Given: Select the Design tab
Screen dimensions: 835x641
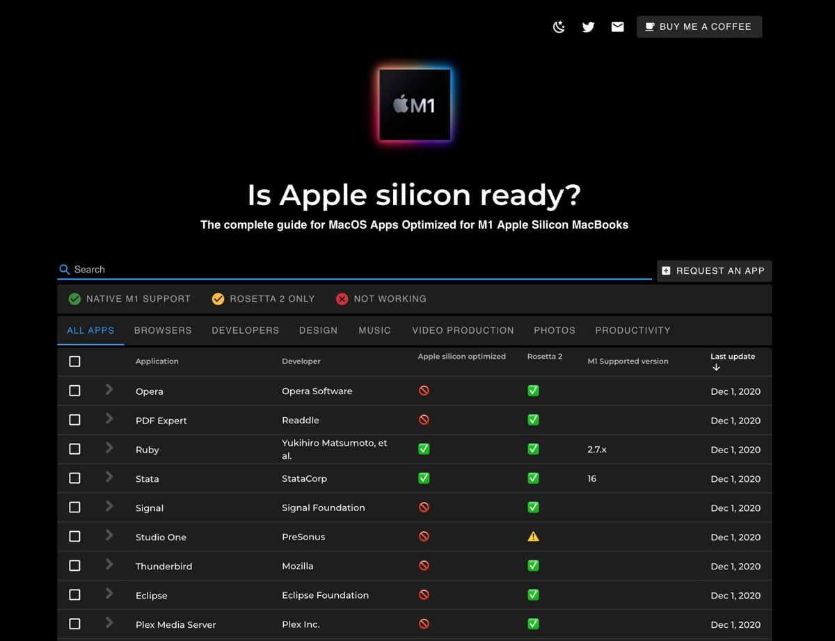Looking at the screenshot, I should [x=319, y=330].
